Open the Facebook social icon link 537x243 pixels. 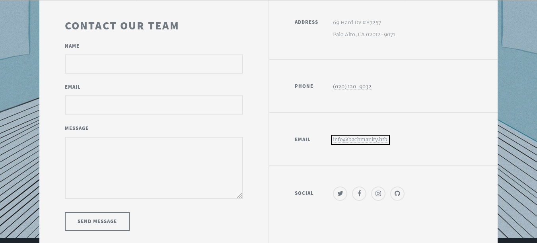tap(359, 194)
